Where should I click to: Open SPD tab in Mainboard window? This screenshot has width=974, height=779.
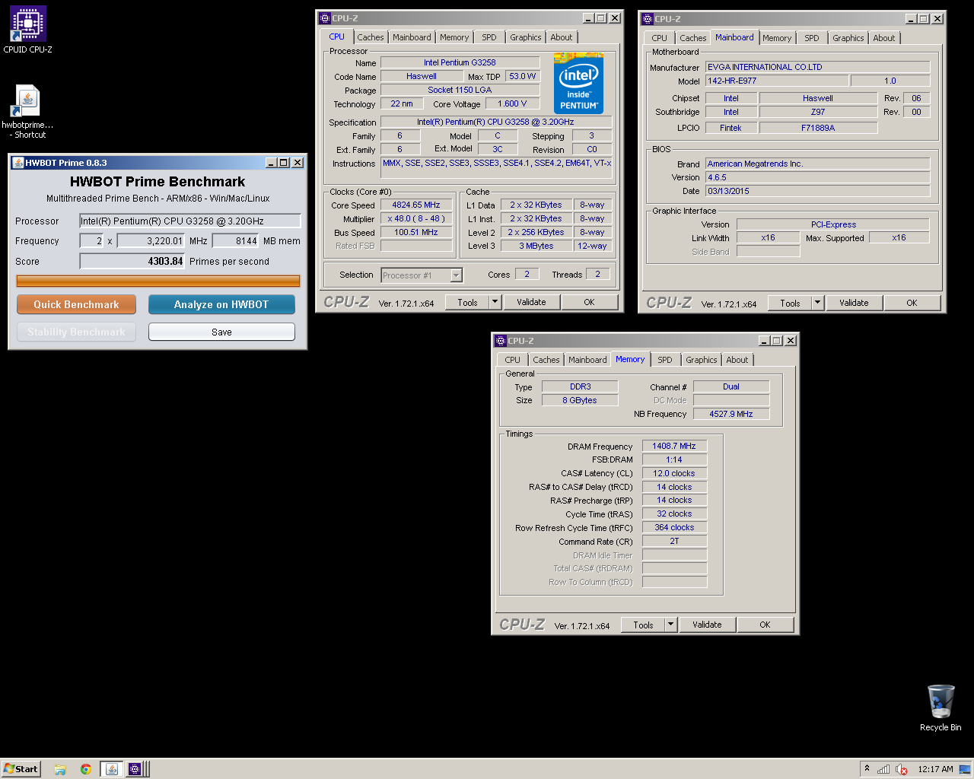point(812,38)
